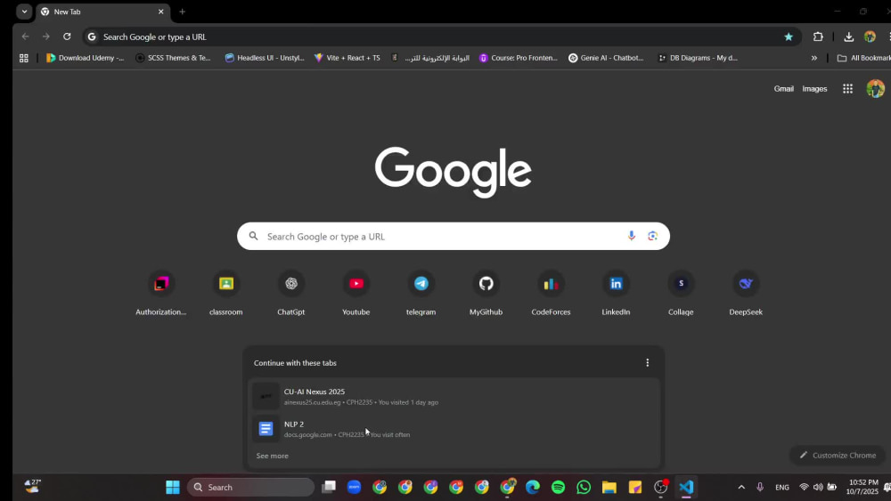Open the weather widget on taskbar
This screenshot has height=501, width=891.
tap(32, 486)
